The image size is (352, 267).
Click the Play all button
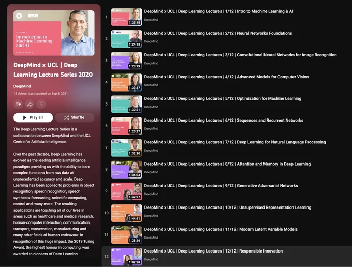coord(33,117)
